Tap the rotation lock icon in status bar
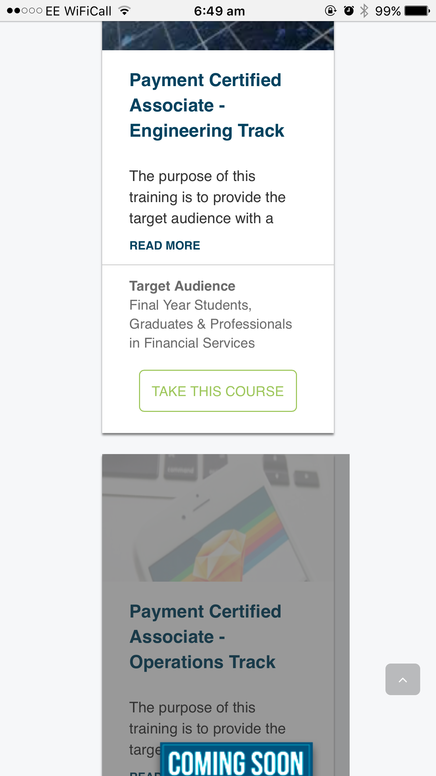Image resolution: width=436 pixels, height=776 pixels. click(330, 11)
